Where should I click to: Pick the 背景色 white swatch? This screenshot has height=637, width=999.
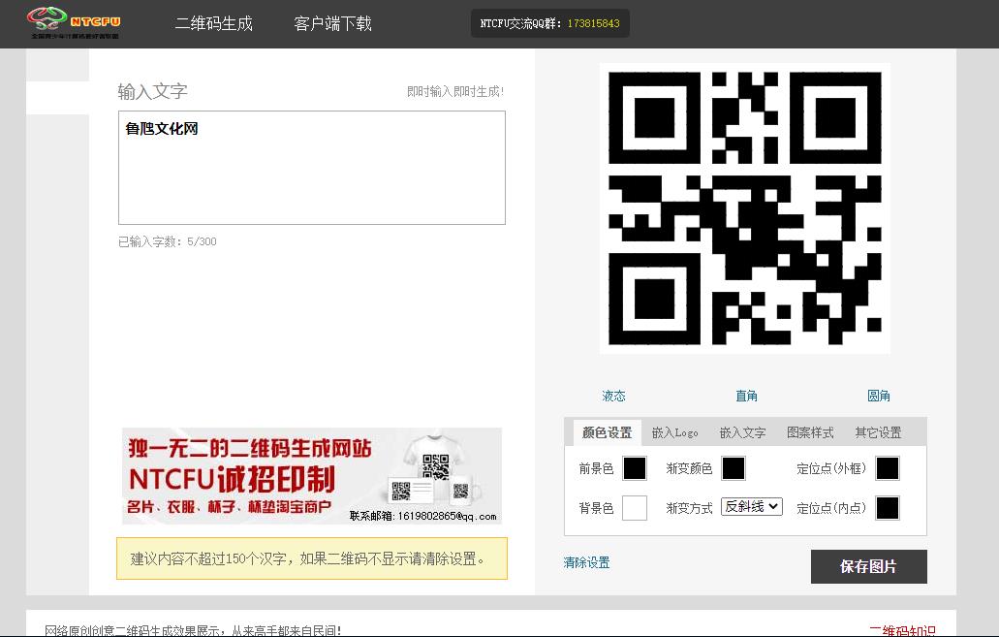635,508
